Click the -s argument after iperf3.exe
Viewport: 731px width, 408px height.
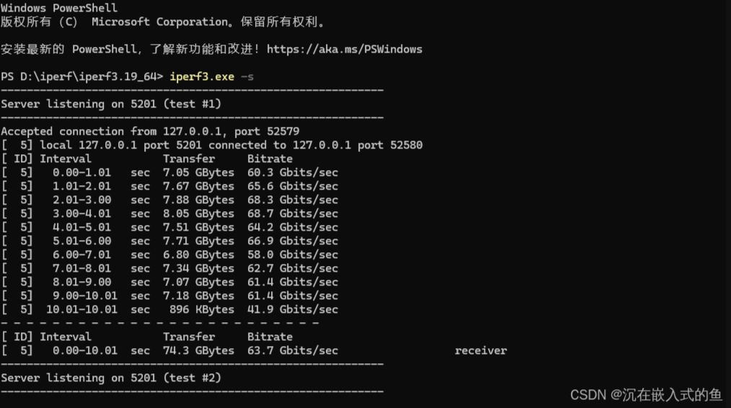[x=247, y=76]
